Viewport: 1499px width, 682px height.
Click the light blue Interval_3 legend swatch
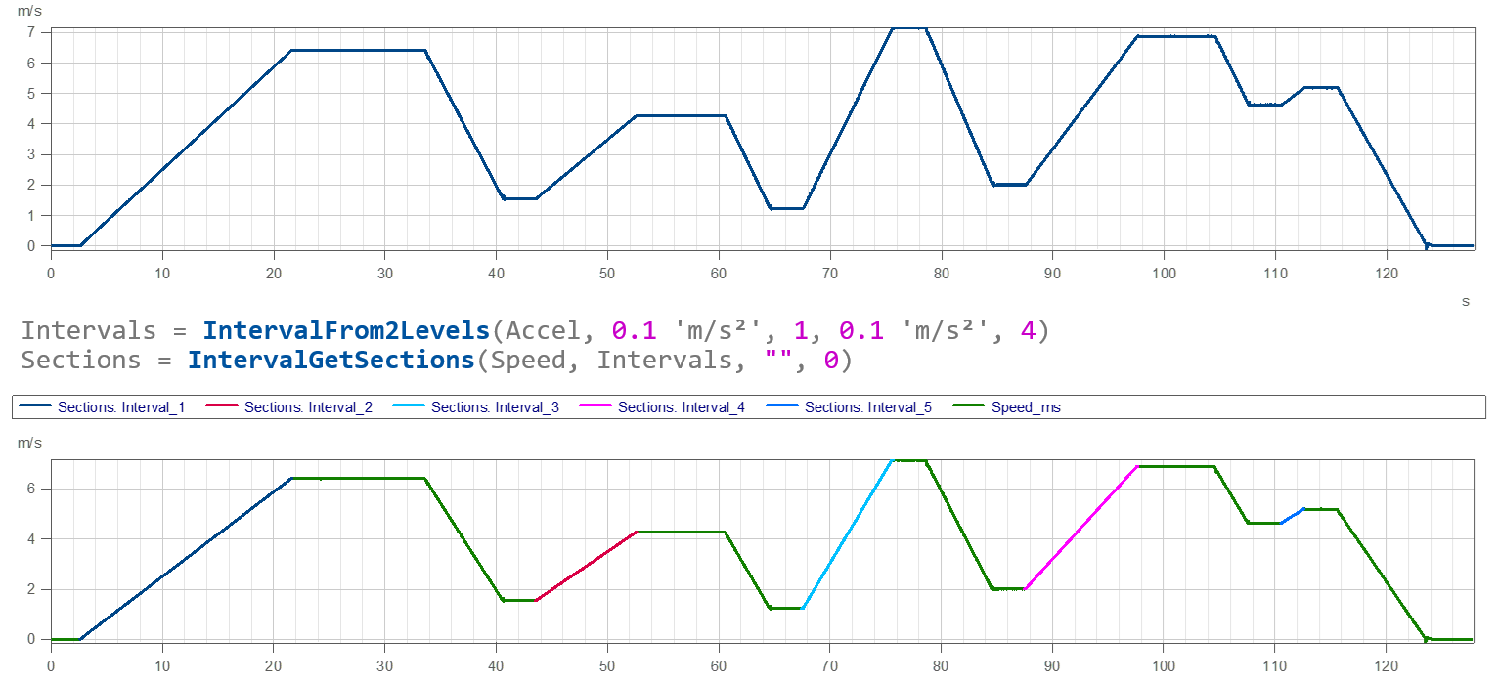click(x=410, y=407)
